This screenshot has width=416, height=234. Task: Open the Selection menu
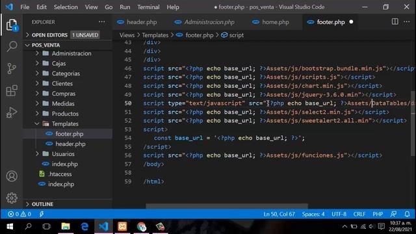[x=66, y=7]
